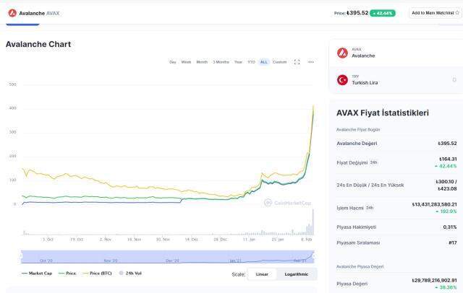This screenshot has height=293, width=463.
Task: Click the right handle of the range navigator
Action: [314, 255]
